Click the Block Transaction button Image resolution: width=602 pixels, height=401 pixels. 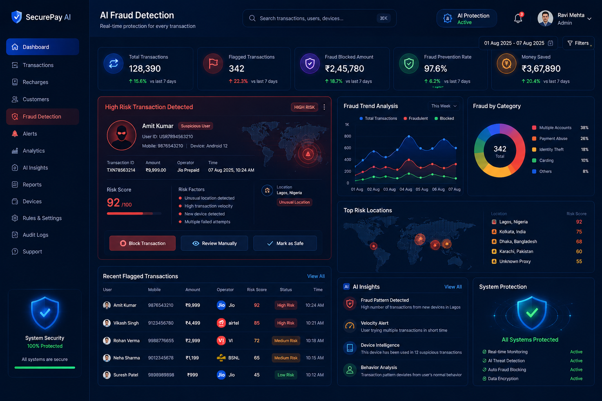coord(143,243)
